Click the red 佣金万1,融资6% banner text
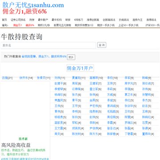This screenshot has height=160, width=160. (x=24, y=12)
